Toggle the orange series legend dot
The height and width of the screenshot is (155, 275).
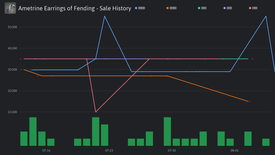click(x=168, y=8)
